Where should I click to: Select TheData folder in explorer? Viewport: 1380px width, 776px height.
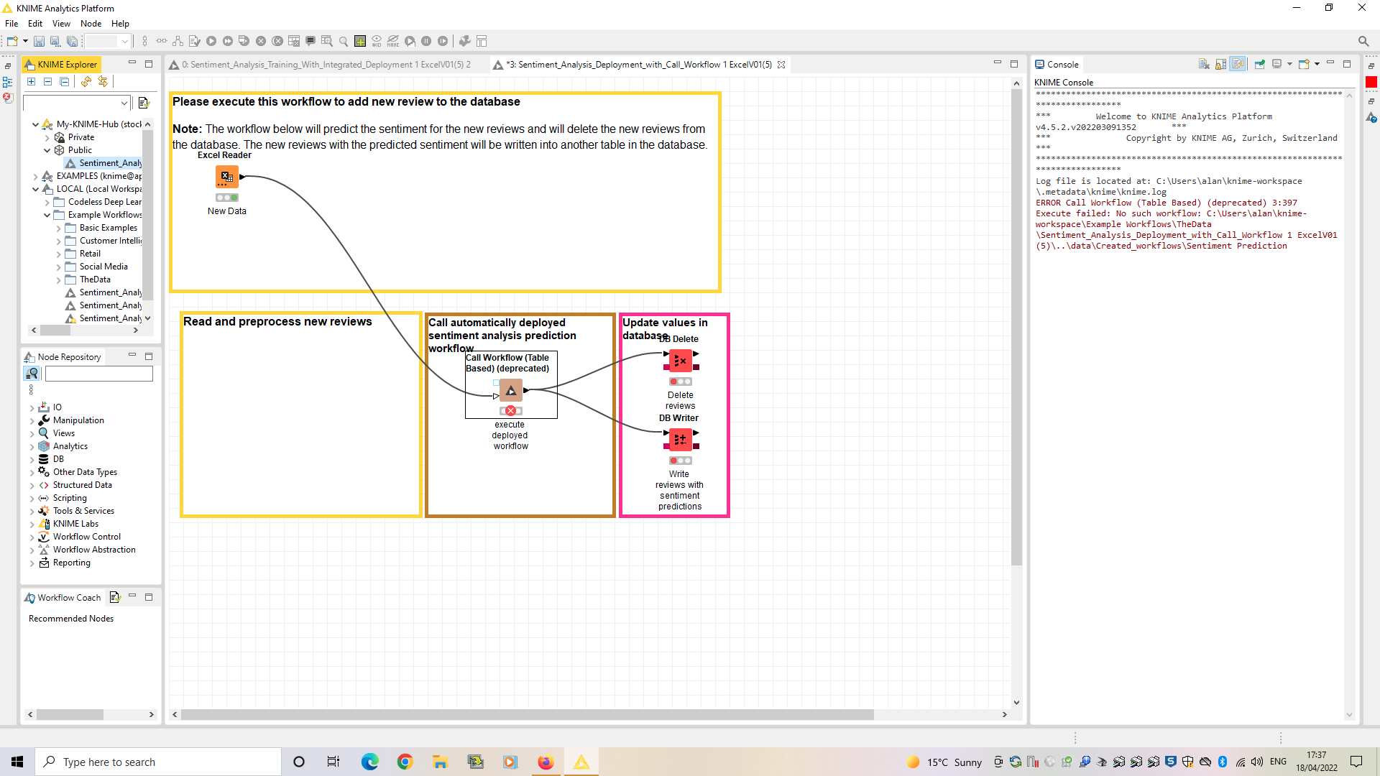click(x=94, y=280)
